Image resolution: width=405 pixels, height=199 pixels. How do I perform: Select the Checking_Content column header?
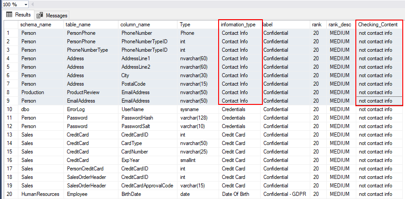point(379,25)
